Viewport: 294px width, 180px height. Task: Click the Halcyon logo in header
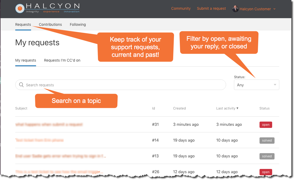coord(47,8)
